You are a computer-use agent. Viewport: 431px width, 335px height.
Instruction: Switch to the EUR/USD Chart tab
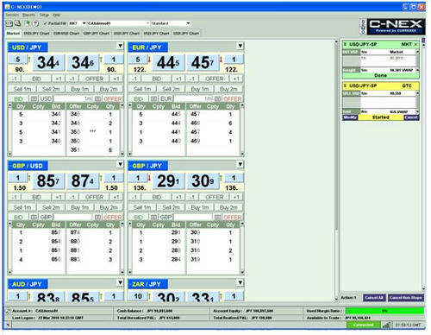point(66,34)
